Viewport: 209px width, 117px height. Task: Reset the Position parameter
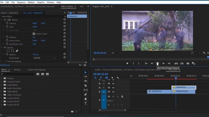(65, 23)
